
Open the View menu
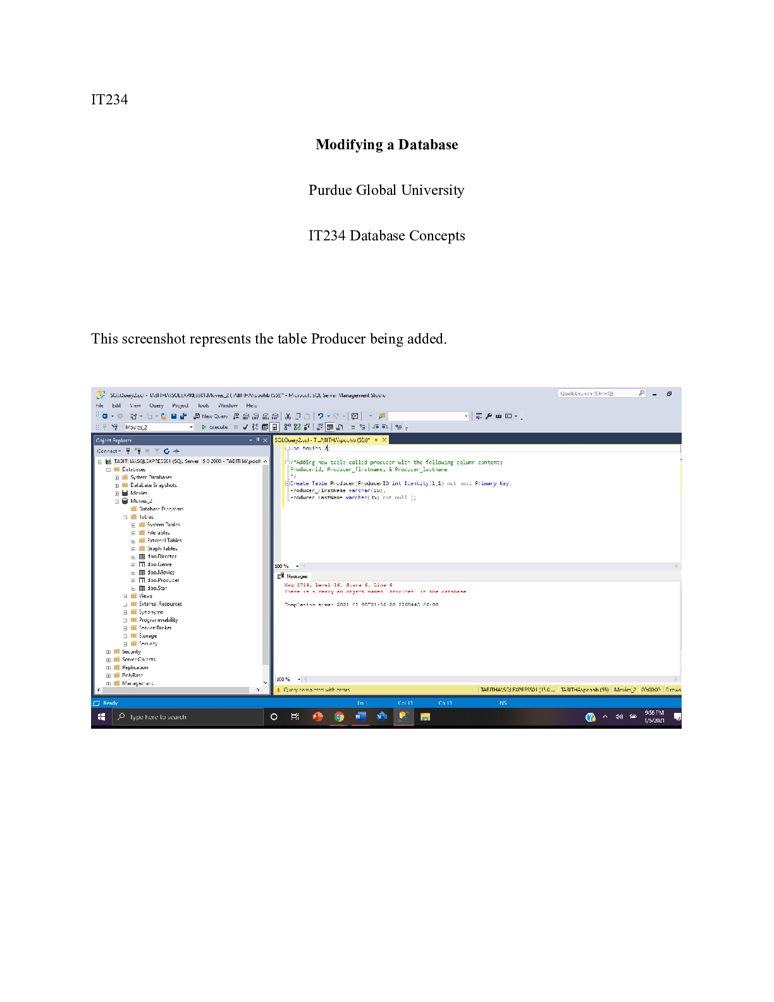click(135, 405)
